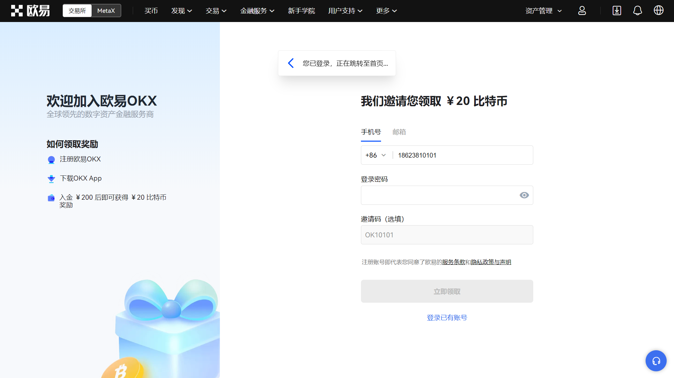Open the 隐私政策与声明 link

(x=491, y=262)
